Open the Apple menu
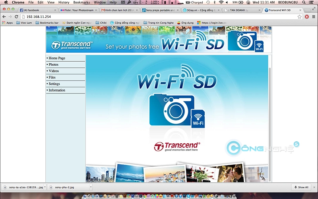 point(6,2)
